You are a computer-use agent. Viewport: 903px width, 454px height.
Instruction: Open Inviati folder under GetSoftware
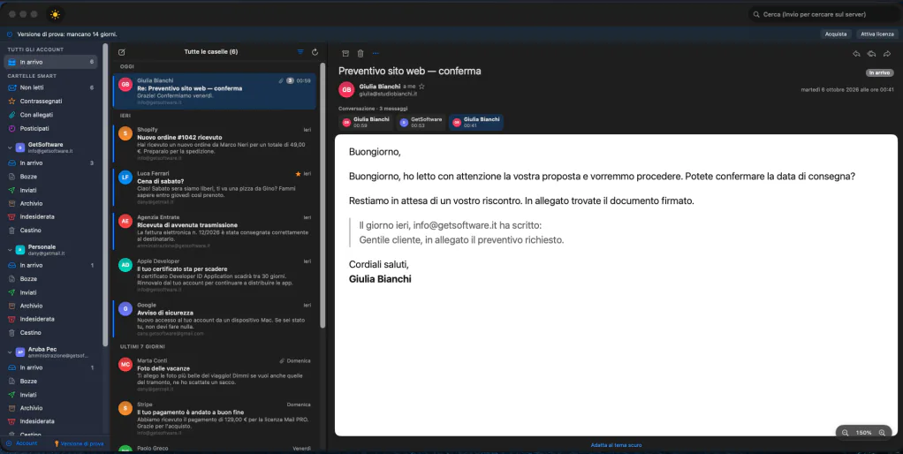pos(50,190)
